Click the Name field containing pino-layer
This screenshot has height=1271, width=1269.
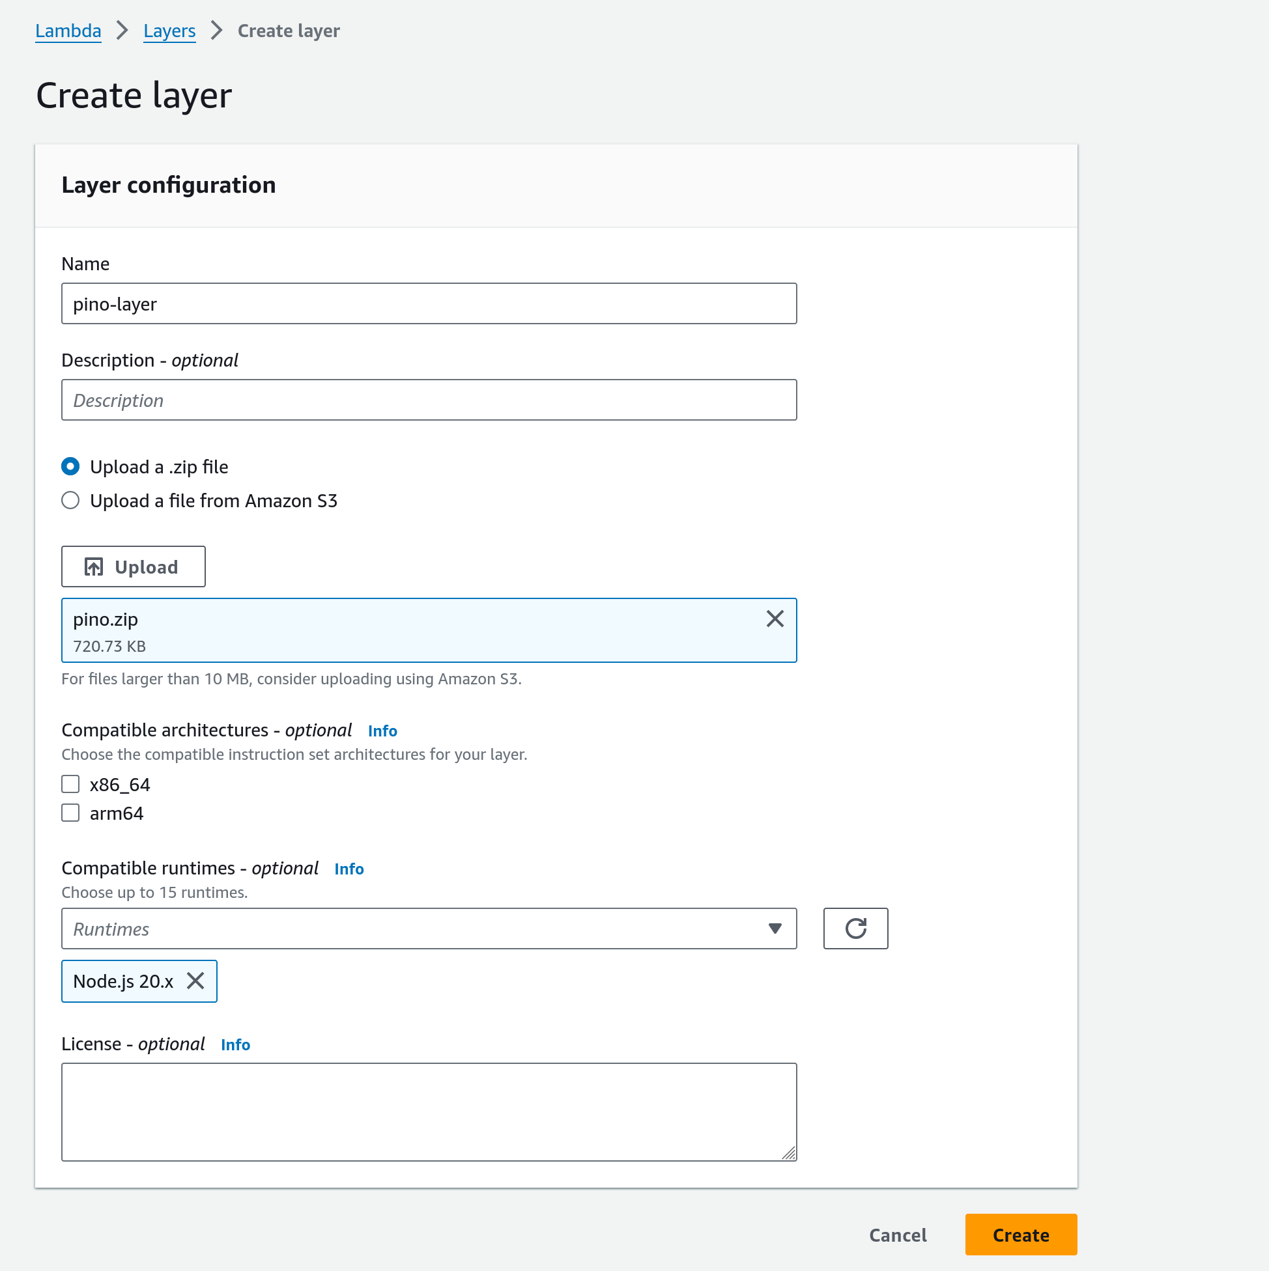[429, 304]
